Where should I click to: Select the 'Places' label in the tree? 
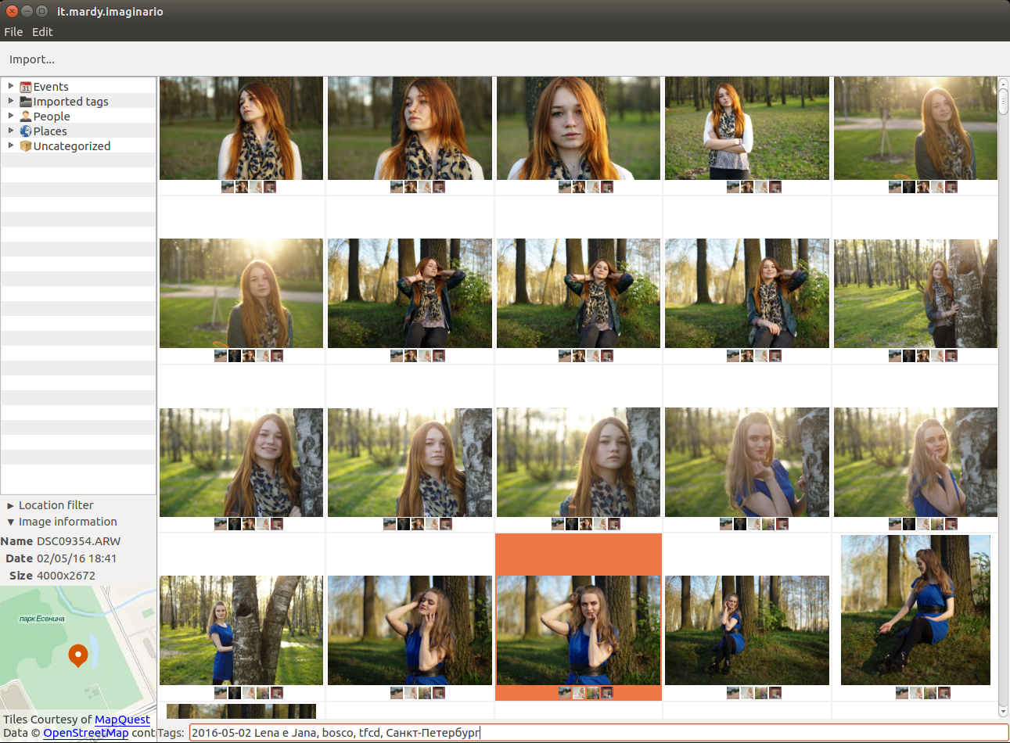[50, 131]
